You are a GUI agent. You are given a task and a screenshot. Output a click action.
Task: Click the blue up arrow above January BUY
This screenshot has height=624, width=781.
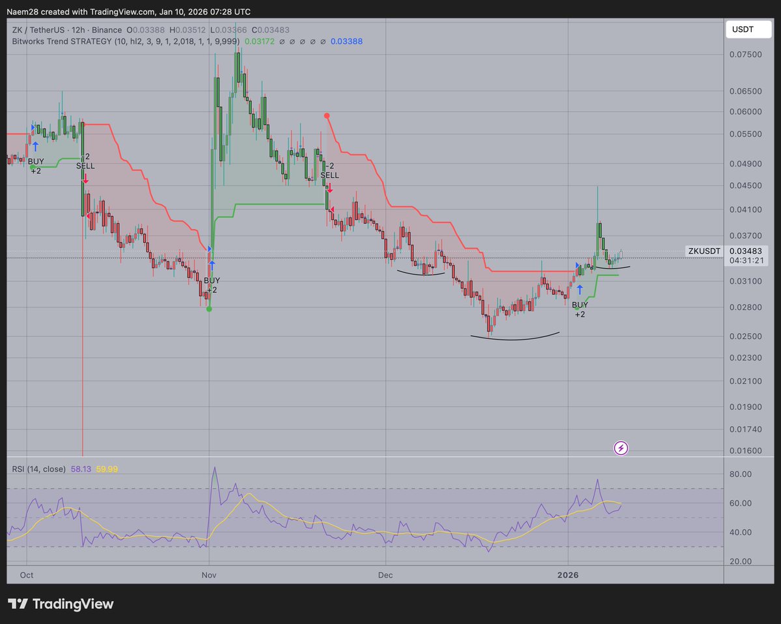click(579, 290)
